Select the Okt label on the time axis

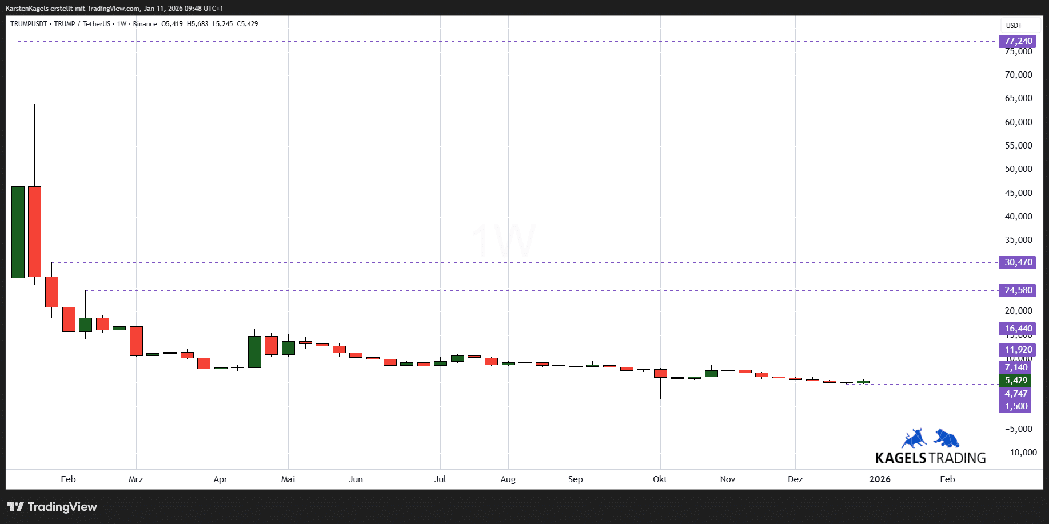point(660,479)
